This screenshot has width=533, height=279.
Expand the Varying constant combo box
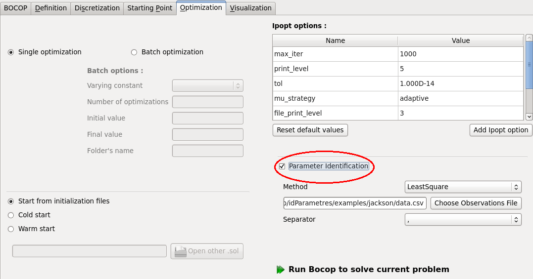pyautogui.click(x=208, y=86)
